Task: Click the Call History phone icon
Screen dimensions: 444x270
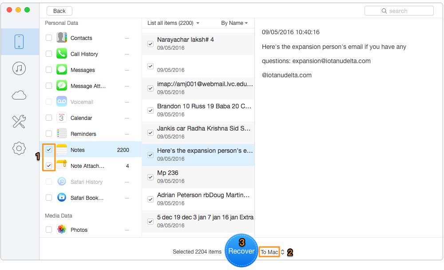Action: tap(61, 54)
